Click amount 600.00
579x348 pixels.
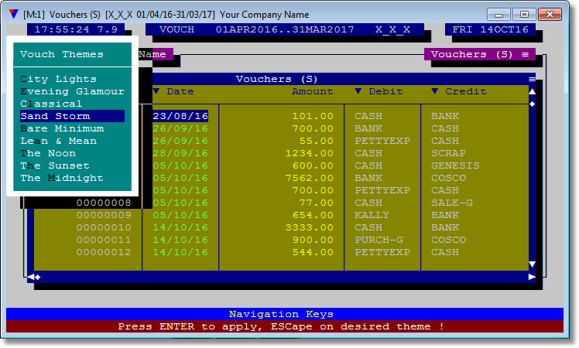(313, 165)
